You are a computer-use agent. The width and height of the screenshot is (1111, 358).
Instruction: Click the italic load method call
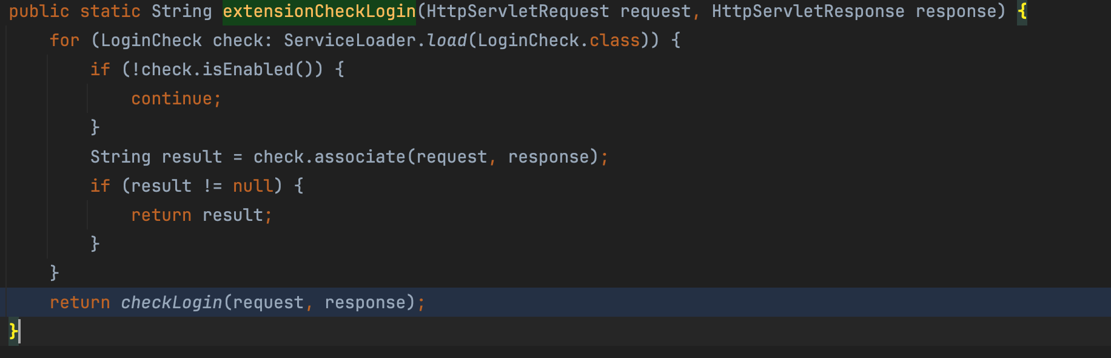[447, 41]
